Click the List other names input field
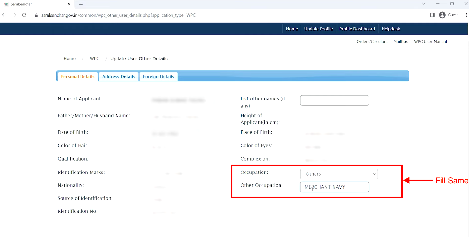 (x=334, y=100)
